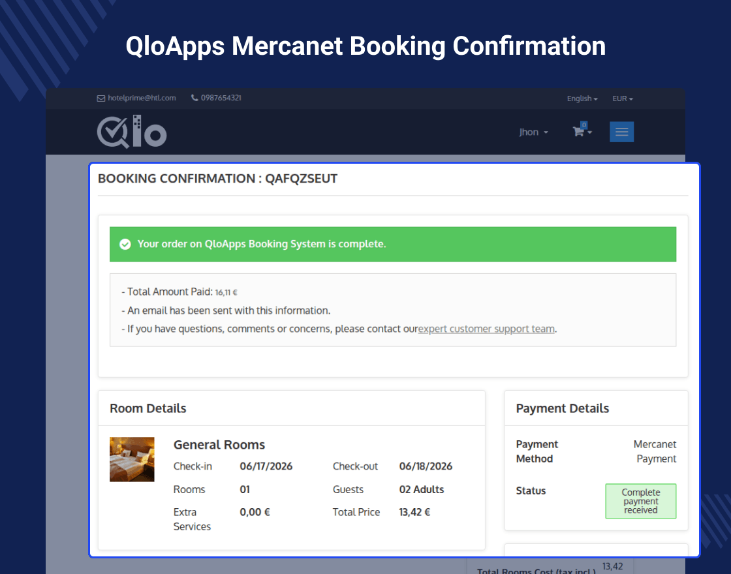Click the Qlo logo

point(131,131)
